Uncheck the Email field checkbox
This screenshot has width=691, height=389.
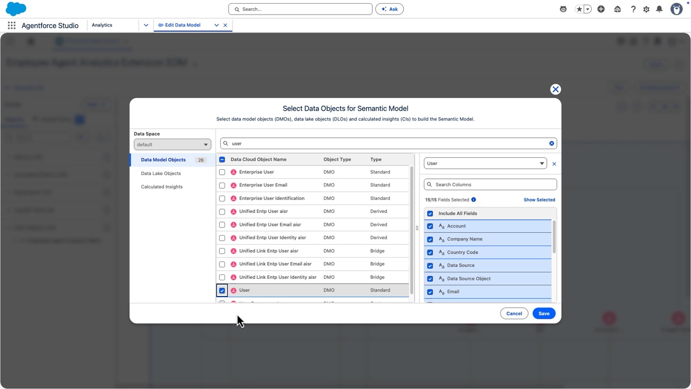tap(430, 292)
